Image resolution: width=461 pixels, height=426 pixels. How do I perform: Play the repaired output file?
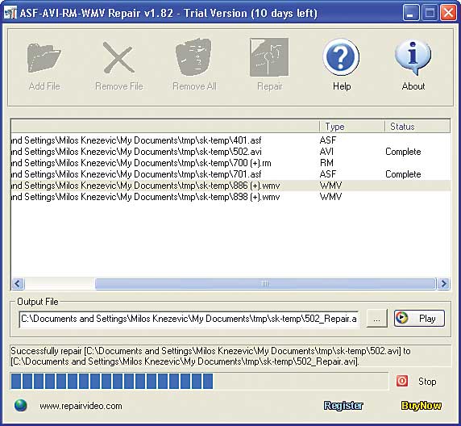[419, 319]
